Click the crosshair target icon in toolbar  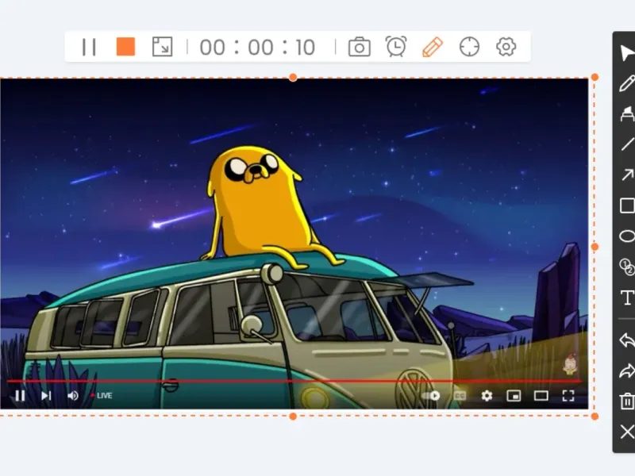[469, 47]
